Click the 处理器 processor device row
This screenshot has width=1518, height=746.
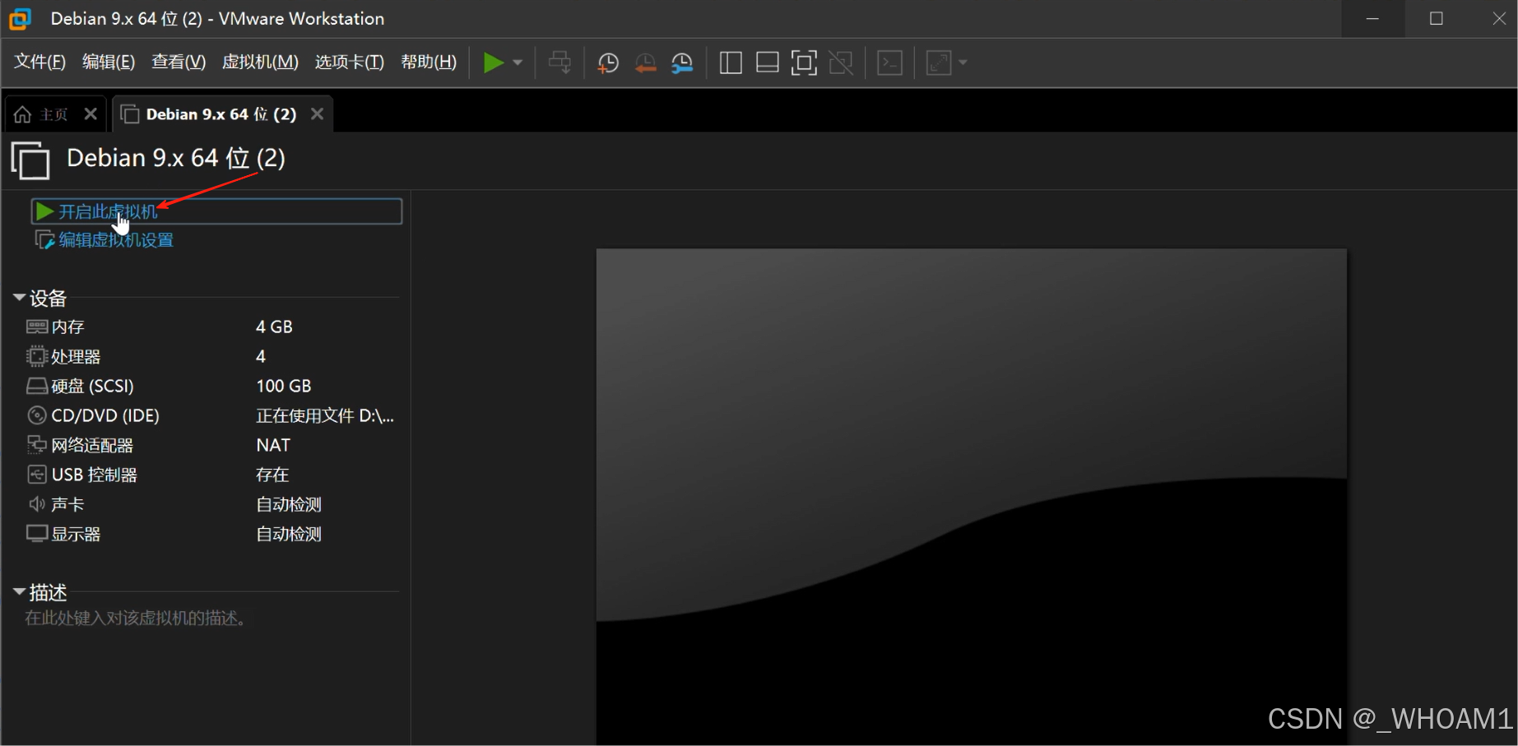click(210, 356)
